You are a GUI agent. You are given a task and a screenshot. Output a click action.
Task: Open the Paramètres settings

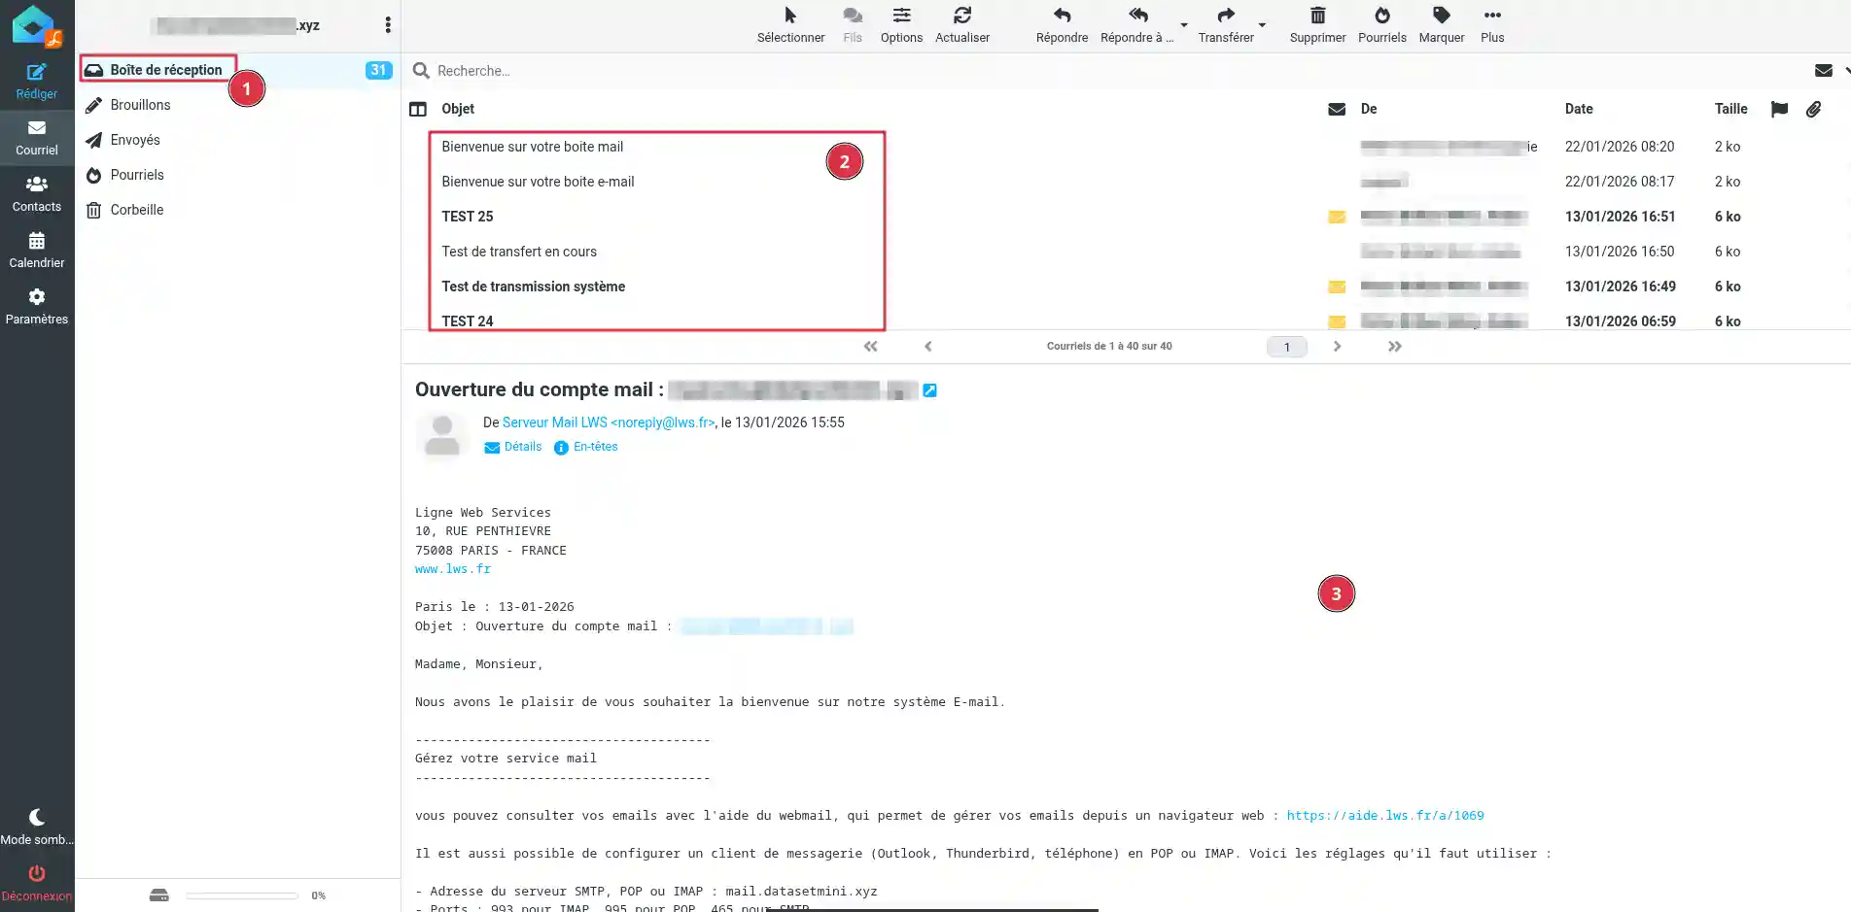point(37,307)
